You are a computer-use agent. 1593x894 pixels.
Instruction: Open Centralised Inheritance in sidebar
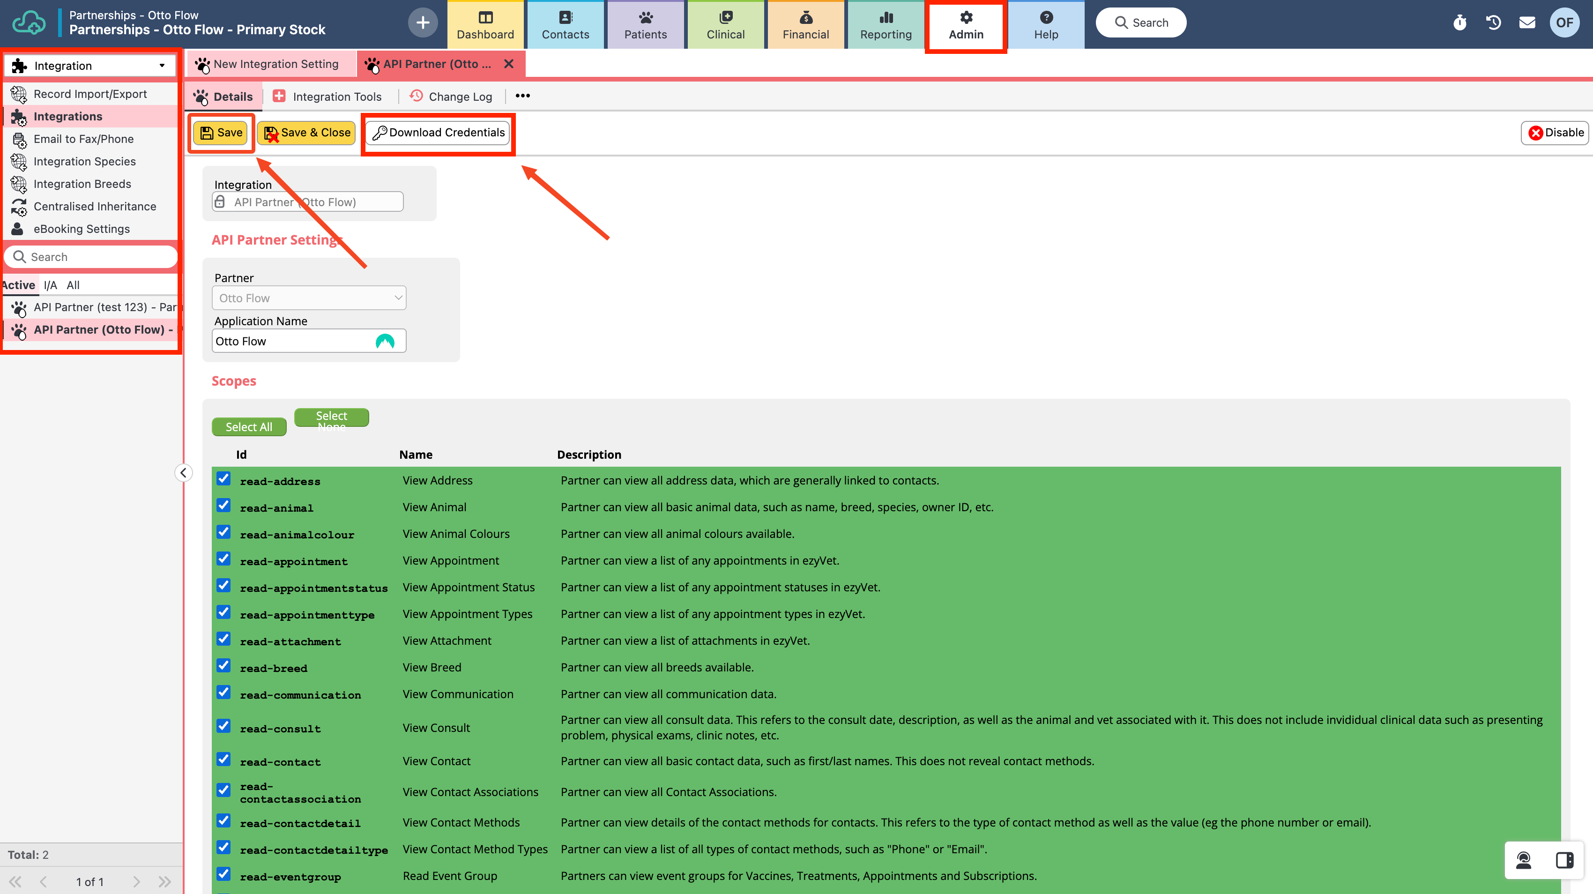tap(91, 207)
